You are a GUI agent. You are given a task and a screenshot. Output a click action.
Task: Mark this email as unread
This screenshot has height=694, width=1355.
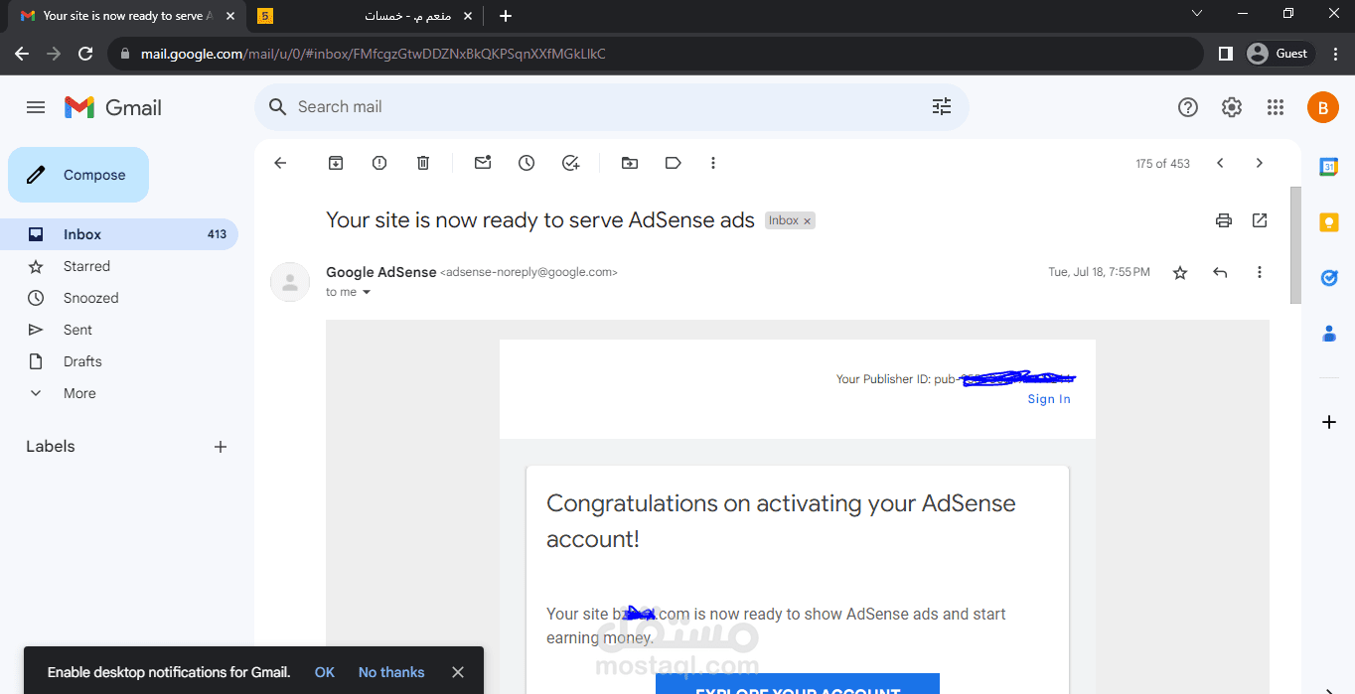pos(483,163)
